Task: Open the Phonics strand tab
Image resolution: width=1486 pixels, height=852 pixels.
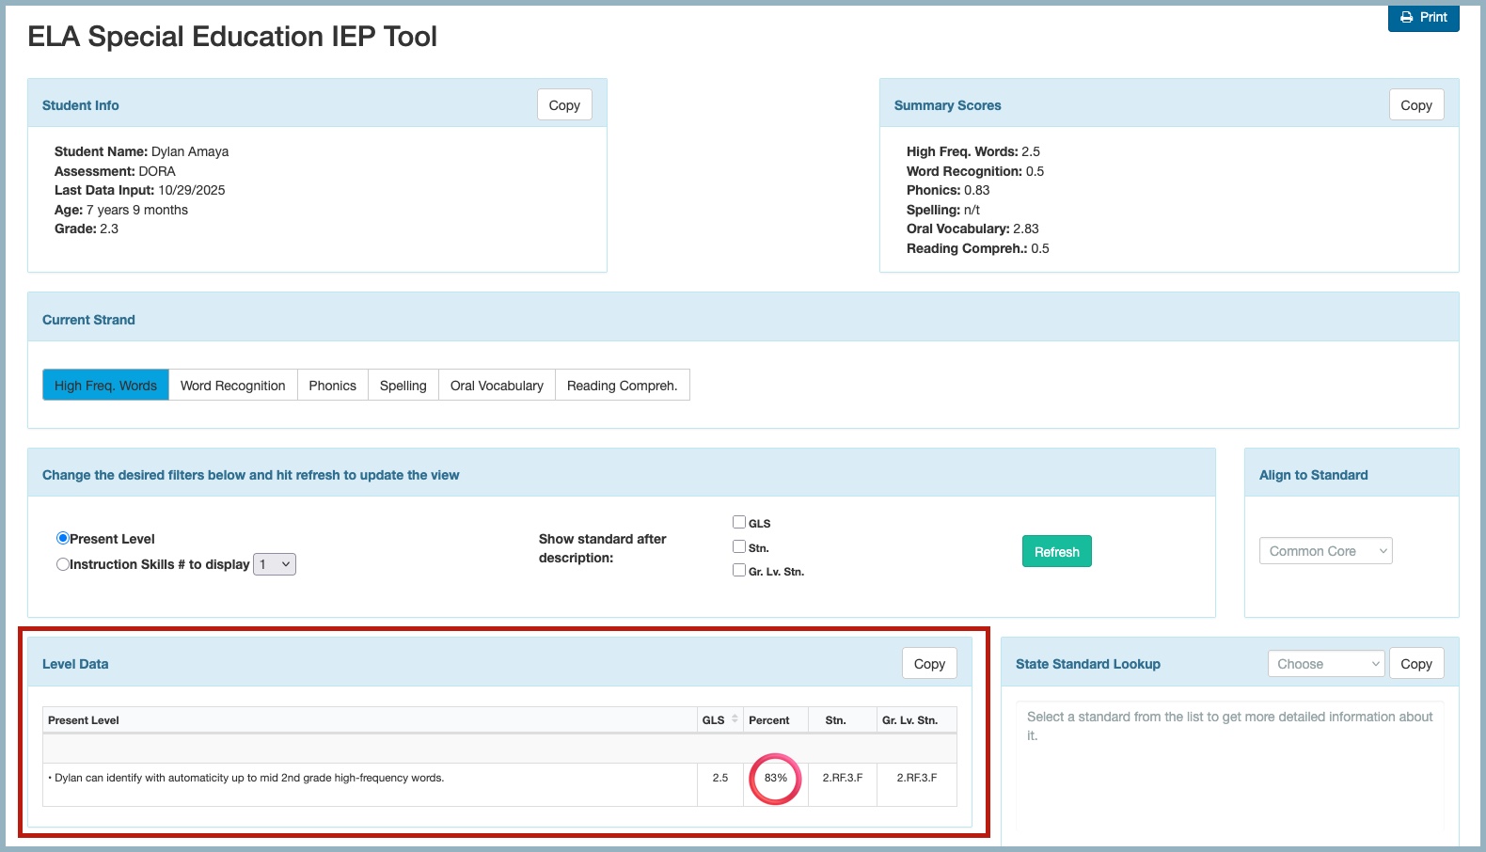Action: pos(332,386)
